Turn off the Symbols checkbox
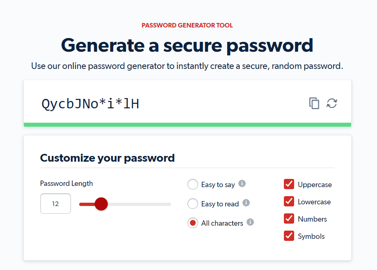The image size is (377, 270). (289, 236)
